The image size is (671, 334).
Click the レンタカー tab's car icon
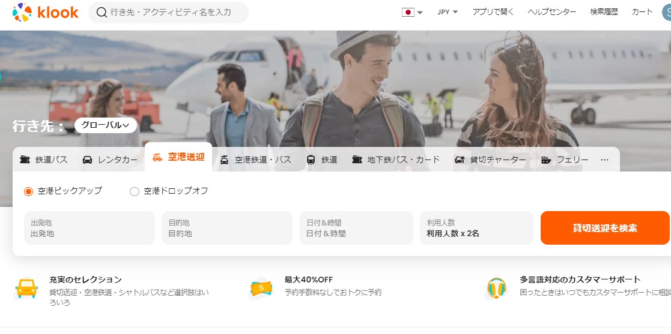[87, 160]
